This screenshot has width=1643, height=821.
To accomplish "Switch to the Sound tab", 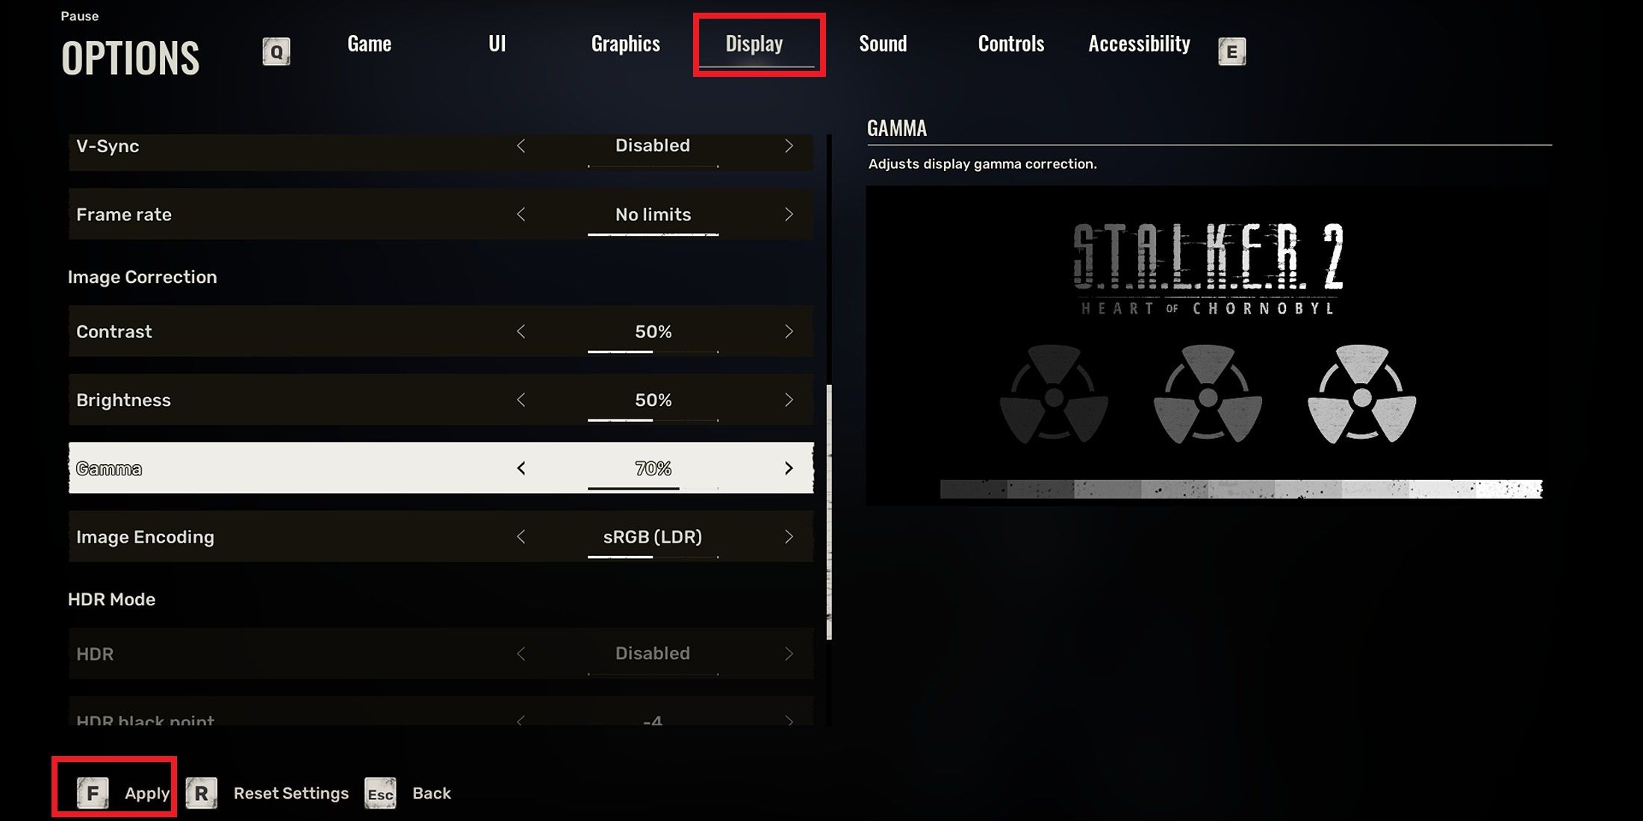I will click(882, 43).
